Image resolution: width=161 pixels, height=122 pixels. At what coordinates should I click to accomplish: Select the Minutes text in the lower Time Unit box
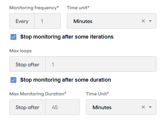pos(102,107)
